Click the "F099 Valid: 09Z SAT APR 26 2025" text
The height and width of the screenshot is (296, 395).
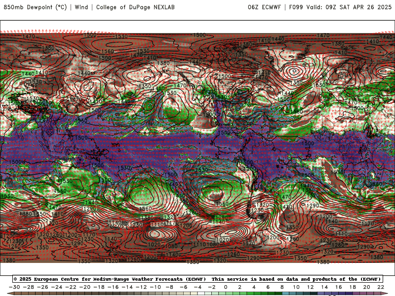pos(340,7)
